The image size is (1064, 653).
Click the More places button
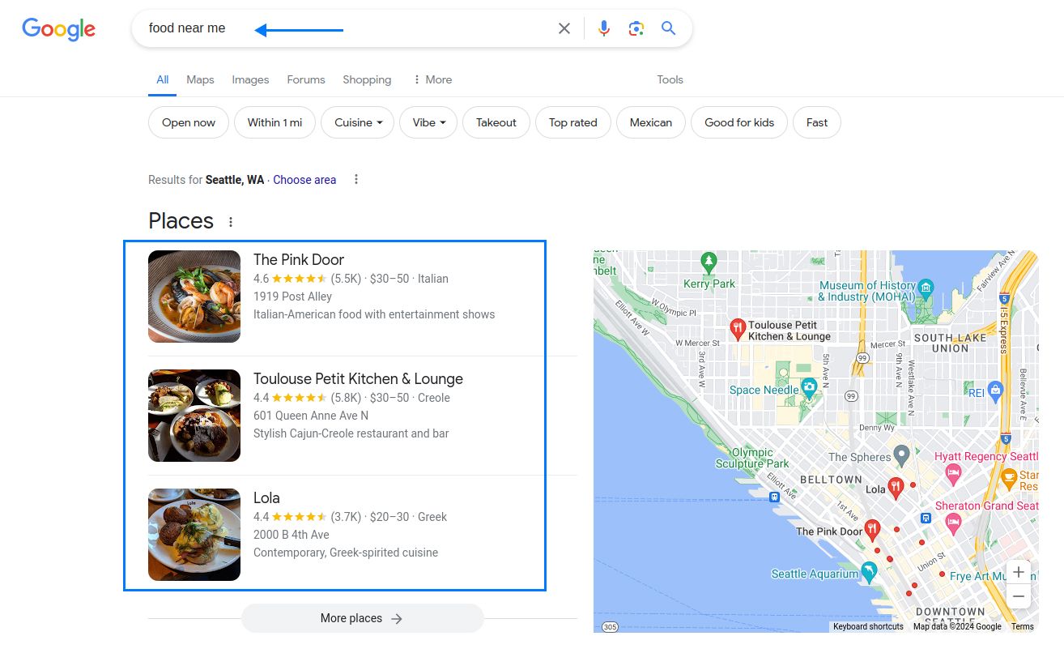(362, 618)
